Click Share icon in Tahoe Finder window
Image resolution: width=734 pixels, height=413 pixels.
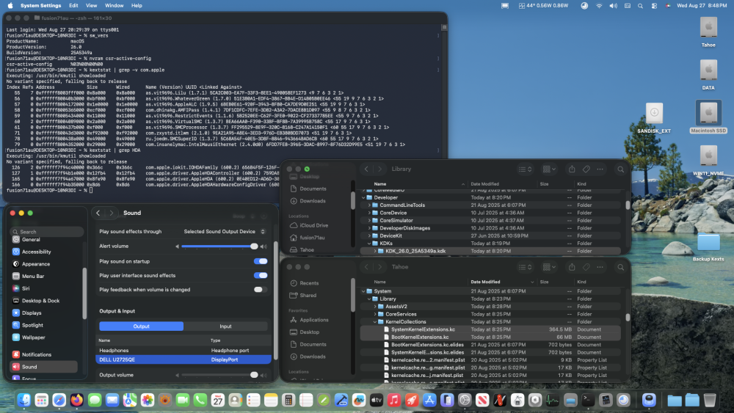(x=572, y=267)
